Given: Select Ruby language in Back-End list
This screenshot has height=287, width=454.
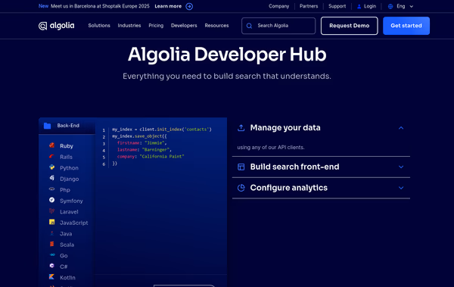Looking at the screenshot, I should pyautogui.click(x=67, y=146).
